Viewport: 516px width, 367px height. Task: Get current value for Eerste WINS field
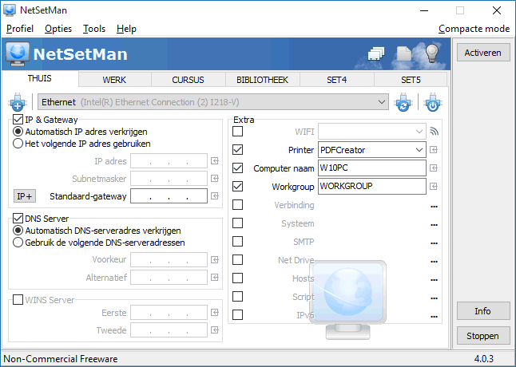(215, 313)
